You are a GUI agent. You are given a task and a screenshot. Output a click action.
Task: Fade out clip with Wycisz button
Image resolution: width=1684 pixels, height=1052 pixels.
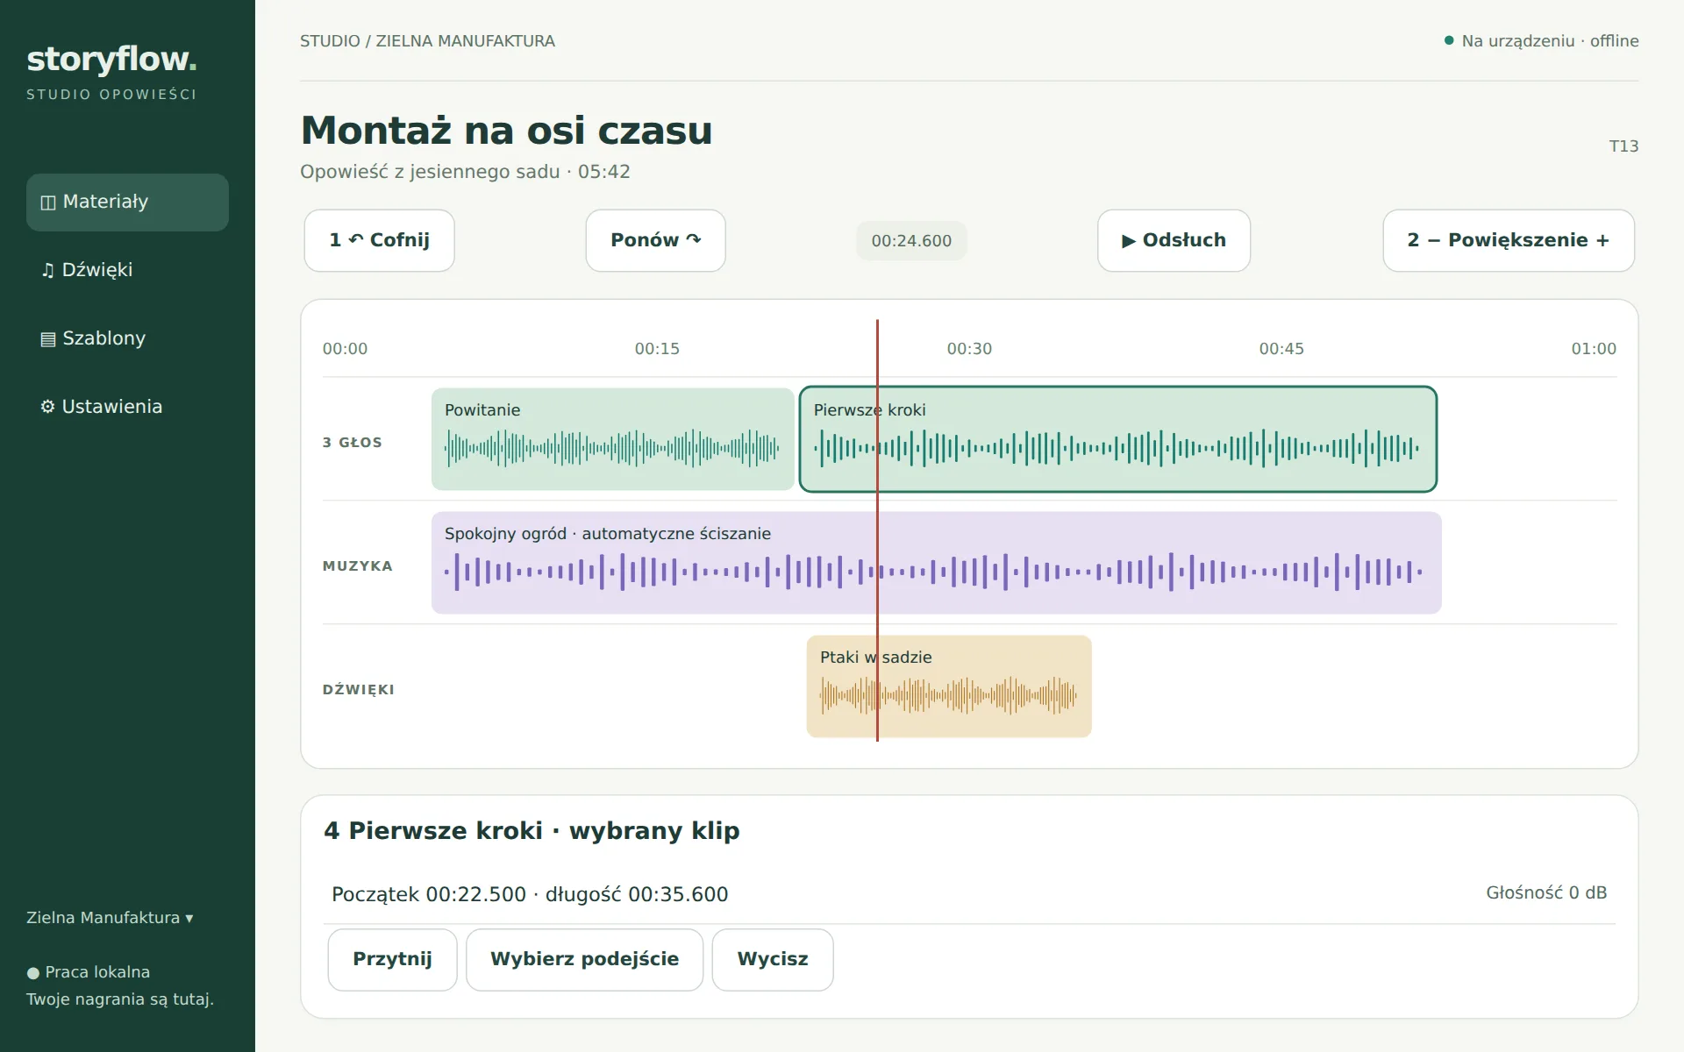point(773,960)
